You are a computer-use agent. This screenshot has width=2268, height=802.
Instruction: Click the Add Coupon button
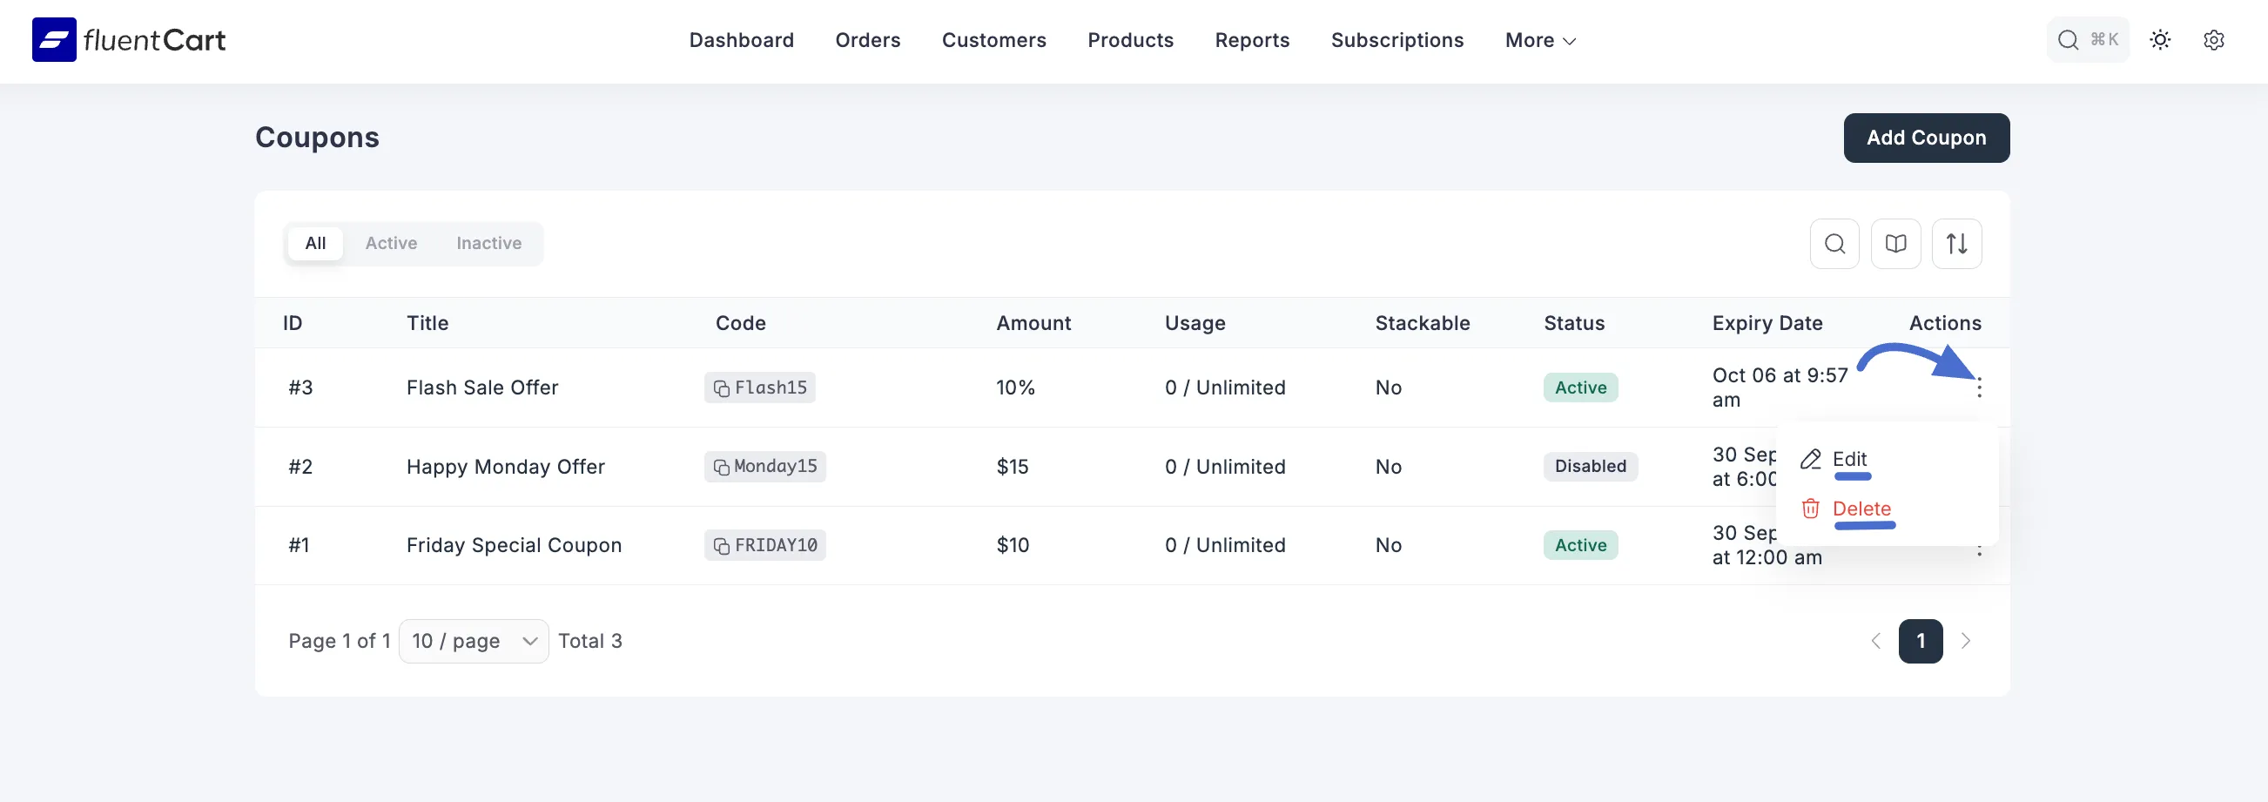(x=1927, y=138)
